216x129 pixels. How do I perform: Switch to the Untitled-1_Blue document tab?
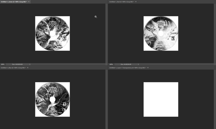click(x=13, y=68)
